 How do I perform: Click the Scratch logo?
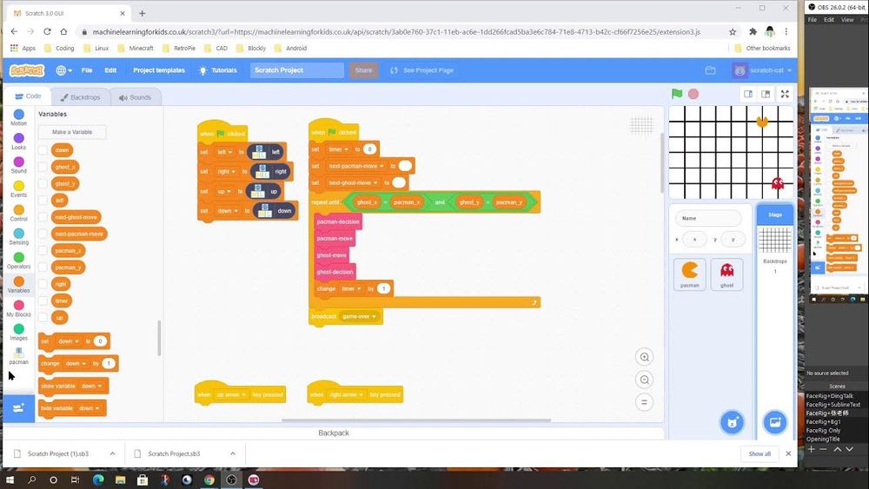coord(27,70)
